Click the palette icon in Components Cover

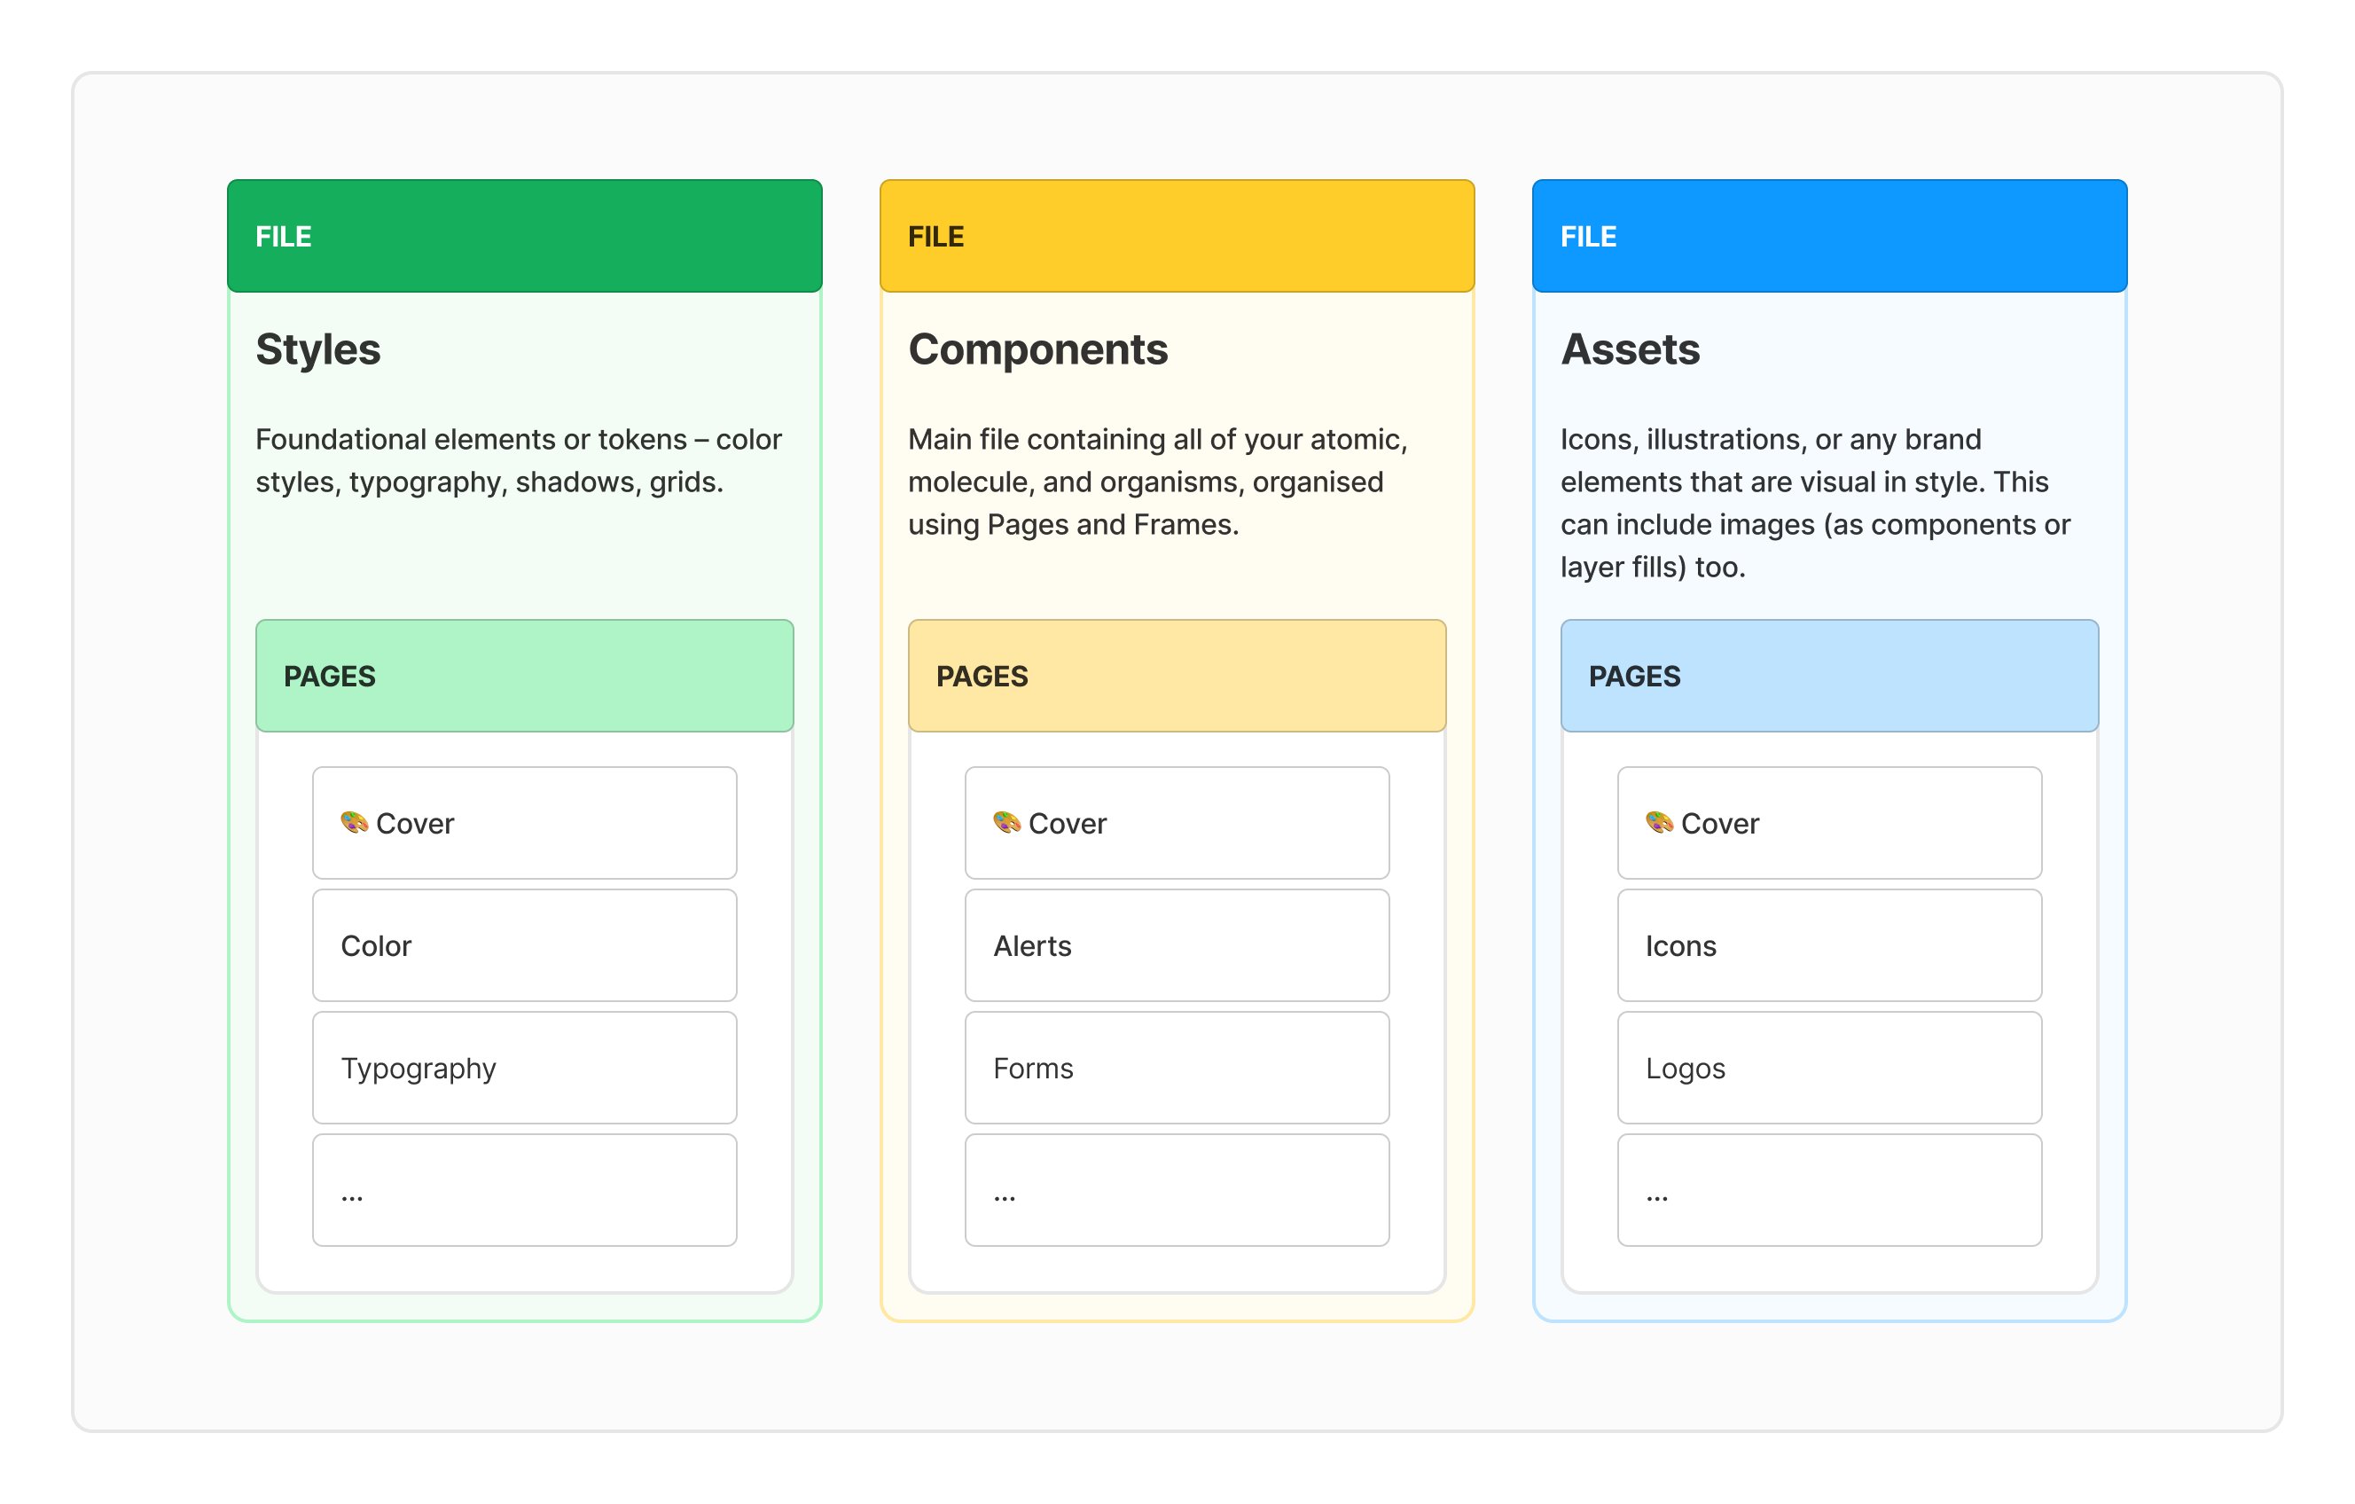click(1006, 822)
